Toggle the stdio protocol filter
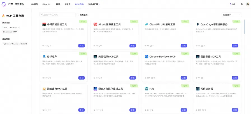 click(5, 28)
